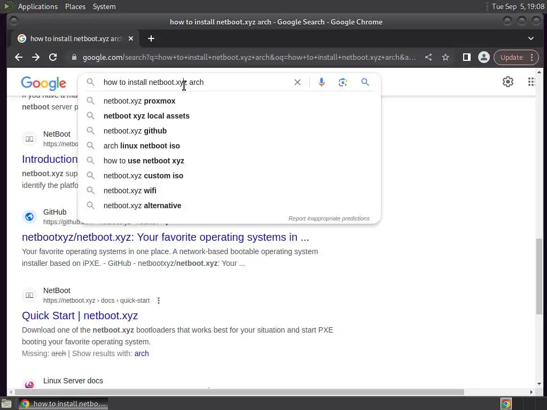Screen dimensions: 547x410
Task: Open netbootxyz/netboot.xyz GitHub result
Action: [166, 237]
